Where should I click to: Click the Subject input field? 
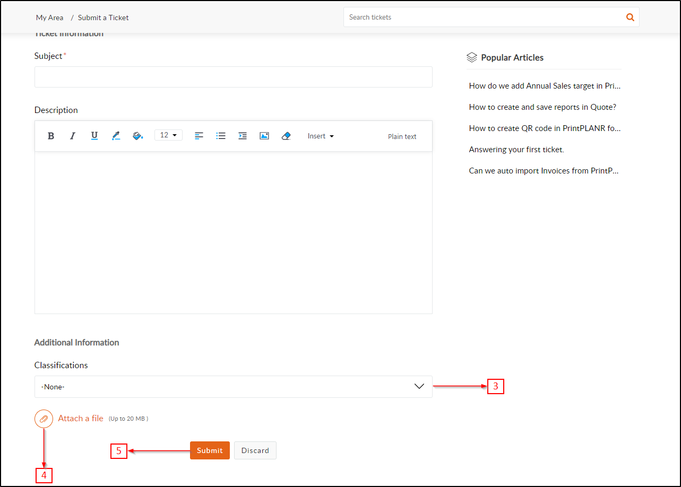pyautogui.click(x=233, y=77)
